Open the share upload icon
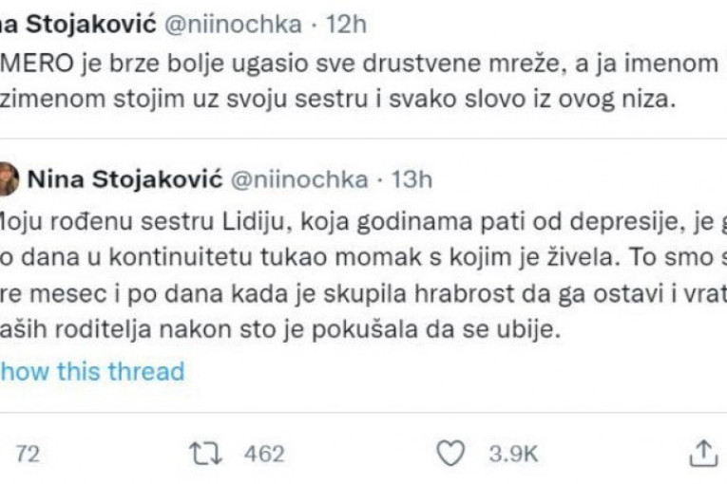727x484 pixels. coord(702,453)
